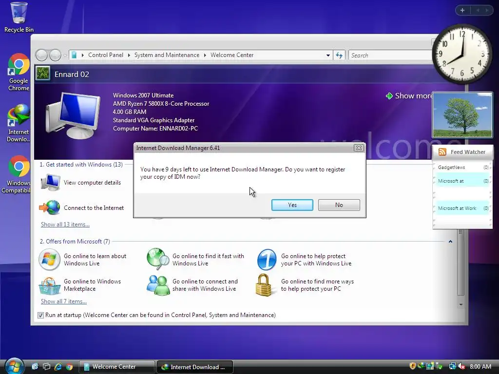Open the Microsoft at Work feed entry
This screenshot has width=499, height=374.
(x=462, y=208)
